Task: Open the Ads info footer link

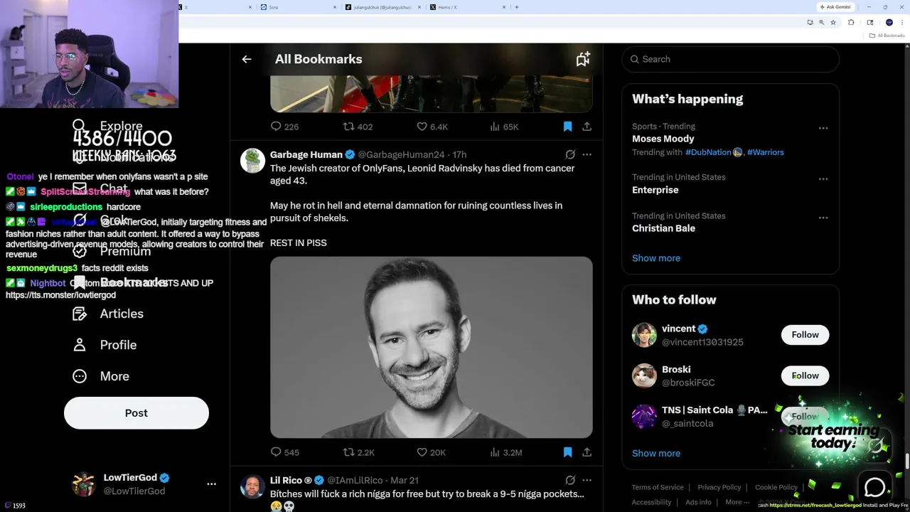Action: coord(698,502)
